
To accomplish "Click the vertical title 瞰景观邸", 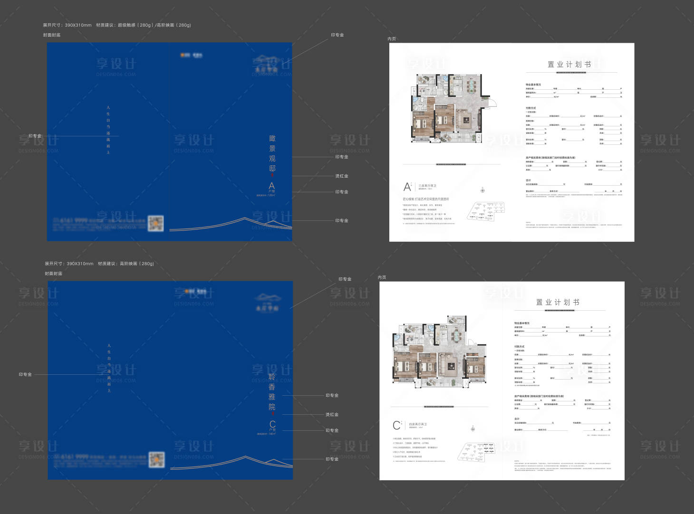I will pos(272,153).
